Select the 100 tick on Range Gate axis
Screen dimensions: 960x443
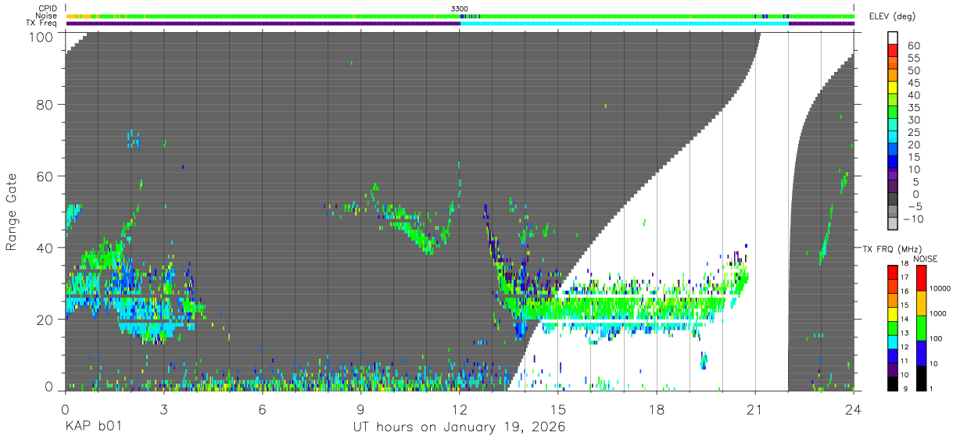point(41,37)
